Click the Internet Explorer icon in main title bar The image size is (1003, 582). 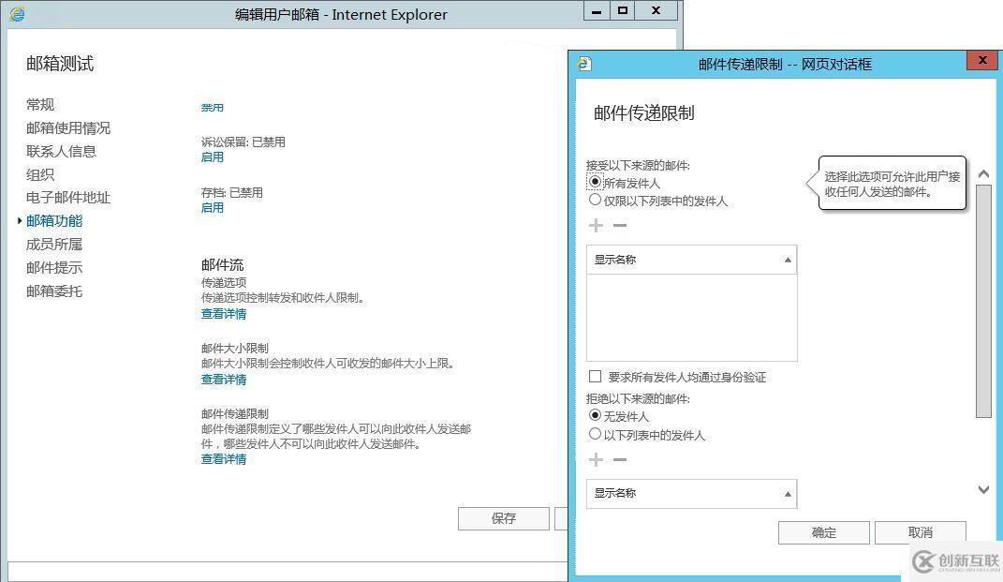click(17, 13)
